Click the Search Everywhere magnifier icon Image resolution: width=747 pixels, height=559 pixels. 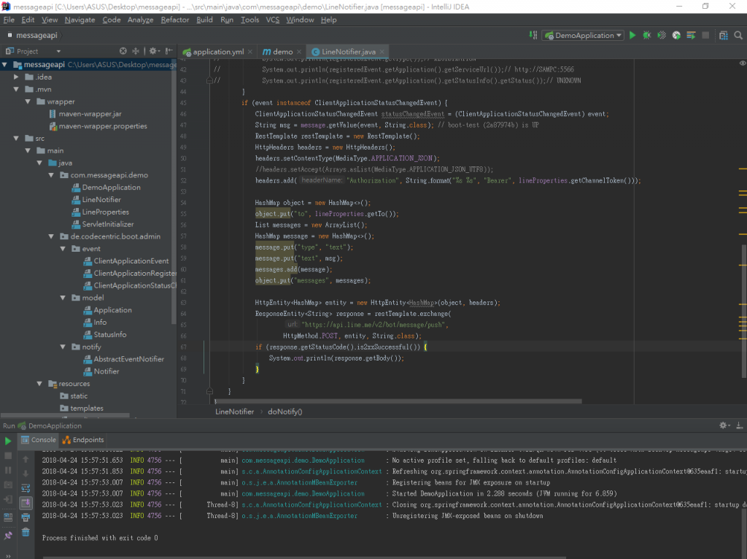point(738,35)
